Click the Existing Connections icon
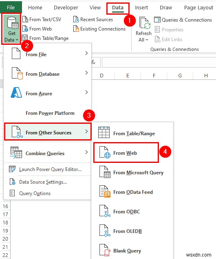The image size is (216, 259). coord(76,29)
